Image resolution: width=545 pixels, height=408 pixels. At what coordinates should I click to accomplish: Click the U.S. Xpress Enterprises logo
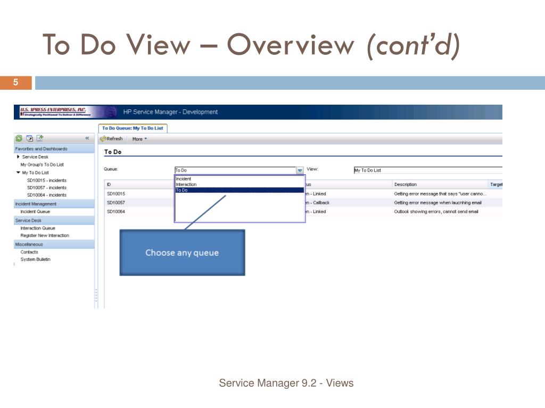coord(55,112)
